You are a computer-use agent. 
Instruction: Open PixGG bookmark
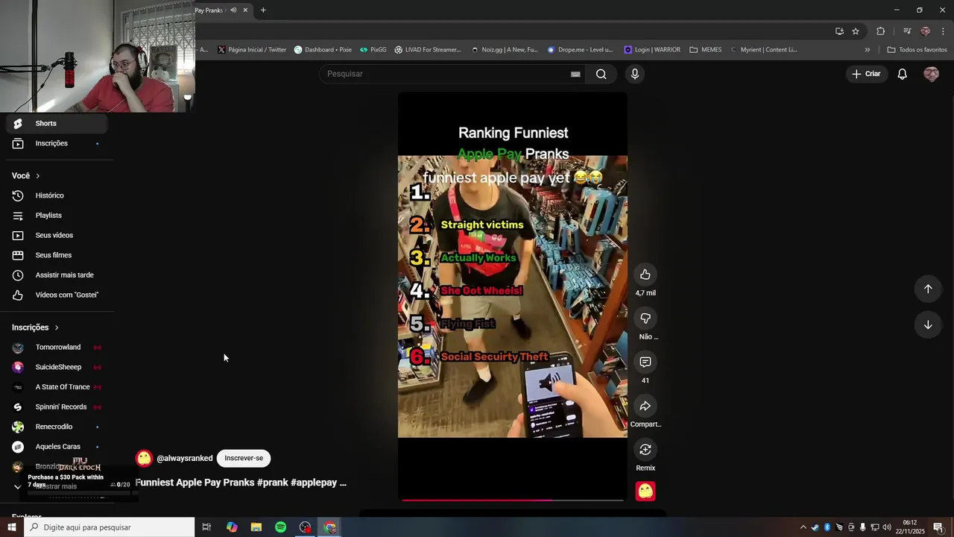(x=373, y=50)
